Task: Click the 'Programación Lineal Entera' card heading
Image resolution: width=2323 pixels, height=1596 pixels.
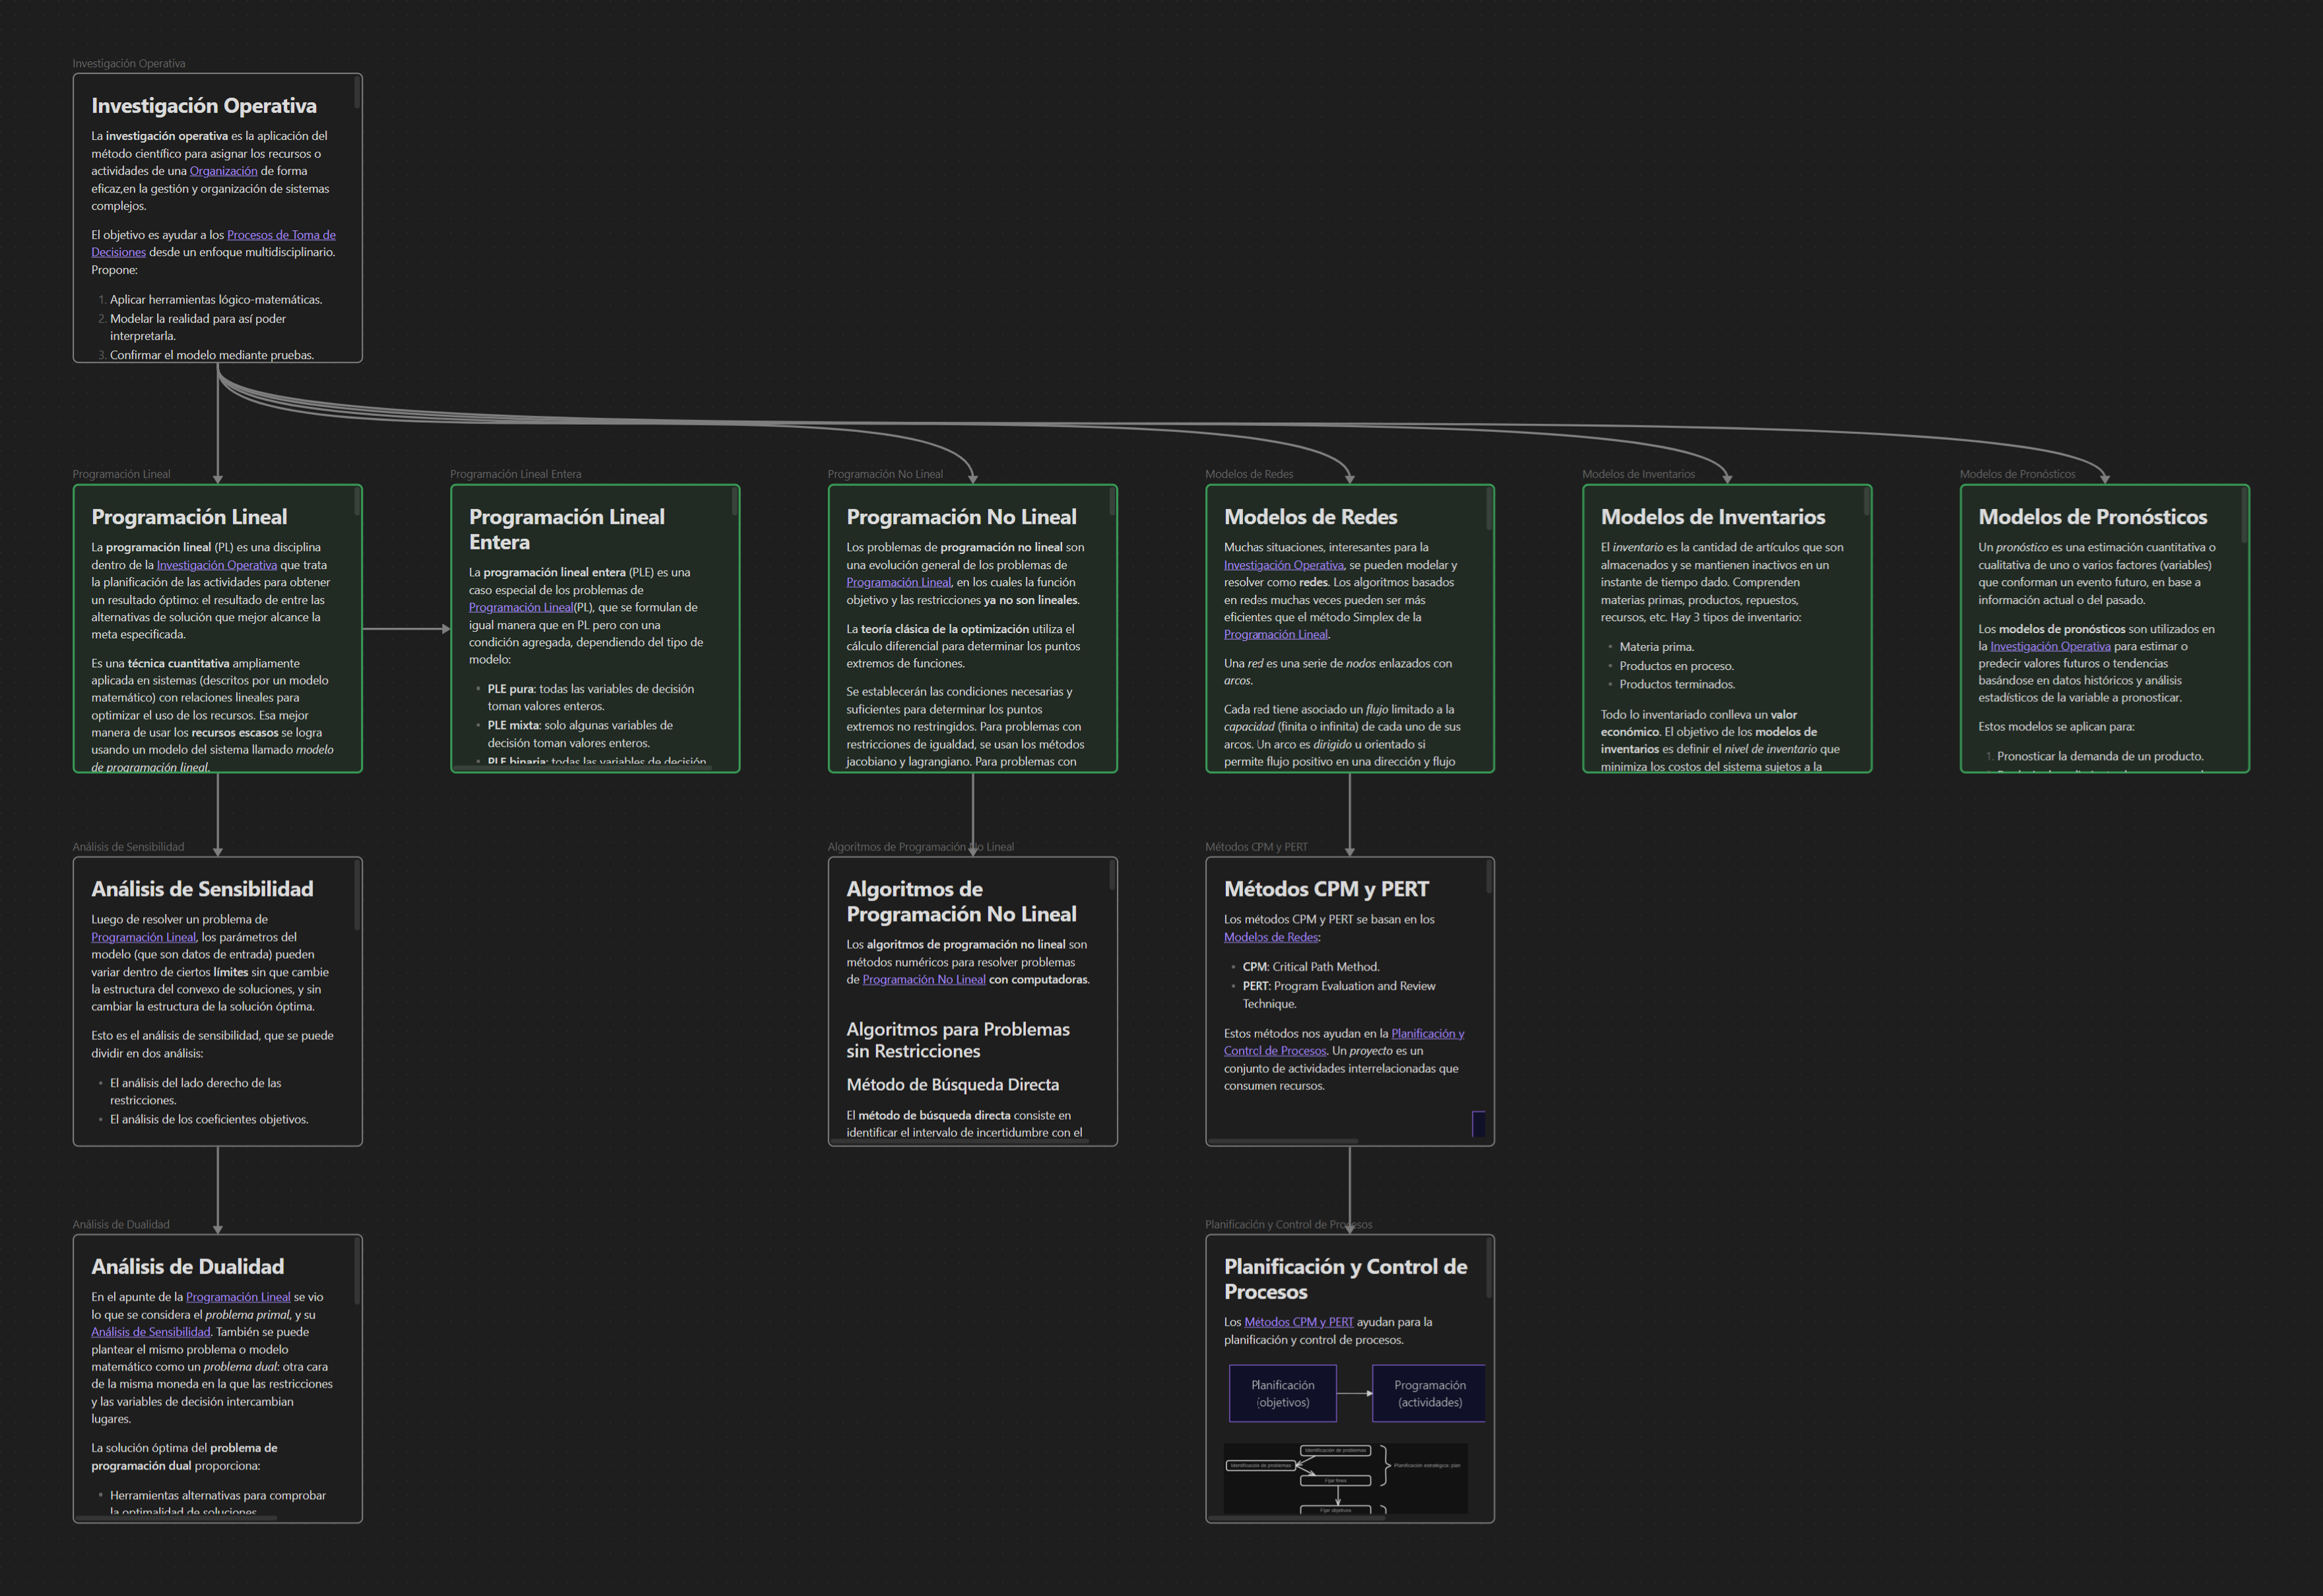Action: pos(566,529)
